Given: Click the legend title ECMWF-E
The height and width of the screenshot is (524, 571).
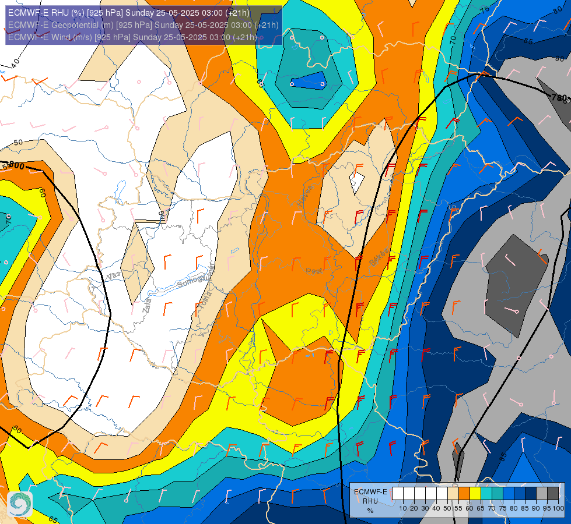Looking at the screenshot, I should coord(370,491).
